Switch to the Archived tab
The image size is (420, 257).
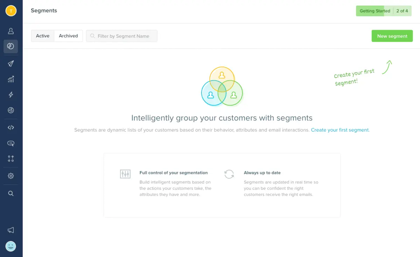pos(68,36)
